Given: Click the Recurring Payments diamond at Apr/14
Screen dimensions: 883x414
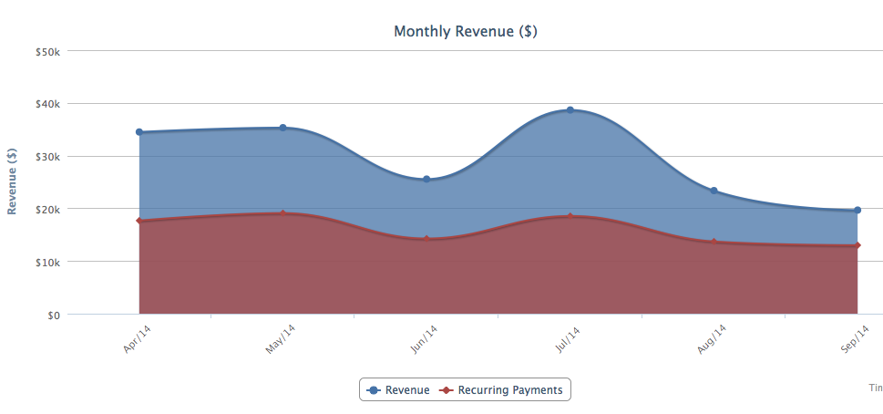Looking at the screenshot, I should (x=139, y=221).
